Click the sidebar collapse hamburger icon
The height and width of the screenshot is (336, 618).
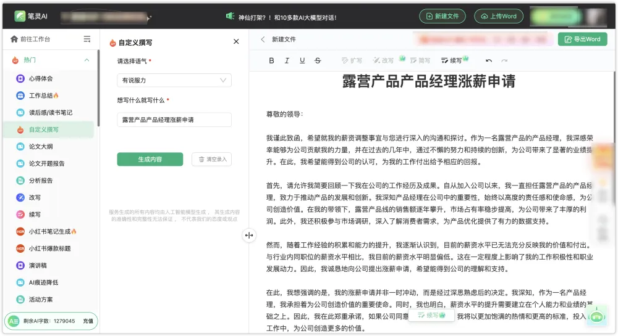(87, 39)
